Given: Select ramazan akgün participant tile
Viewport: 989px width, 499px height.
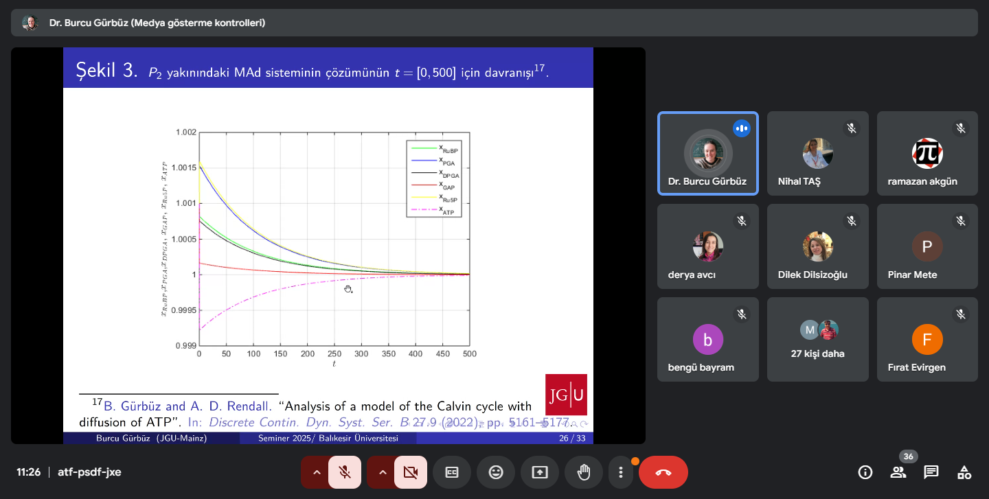Looking at the screenshot, I should click(927, 154).
